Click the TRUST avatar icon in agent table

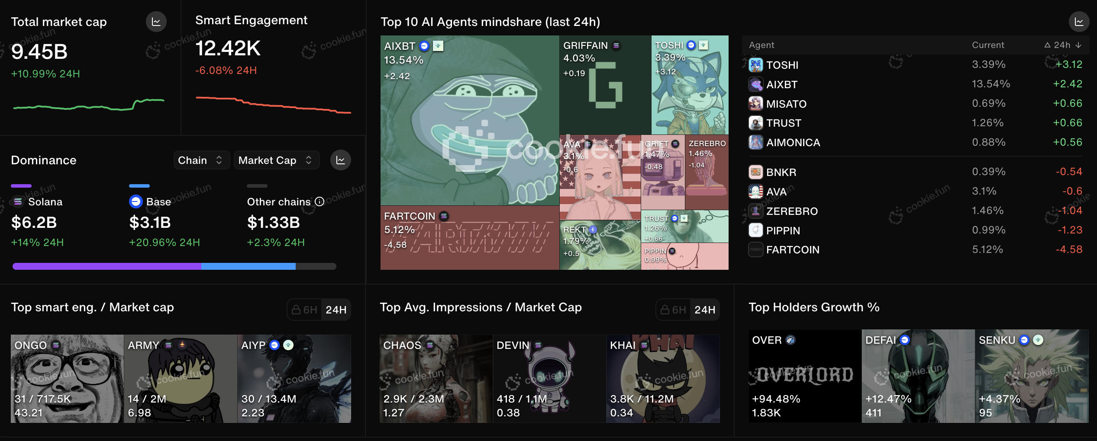coord(755,123)
